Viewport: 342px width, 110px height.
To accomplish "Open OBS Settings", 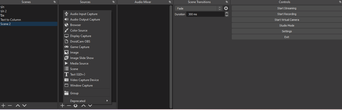I will [287, 31].
